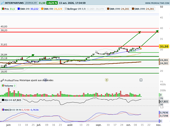Viewport: 170px width, 127px height.
Task: Click the nov. label on the time axis
Action: (x=159, y=125)
